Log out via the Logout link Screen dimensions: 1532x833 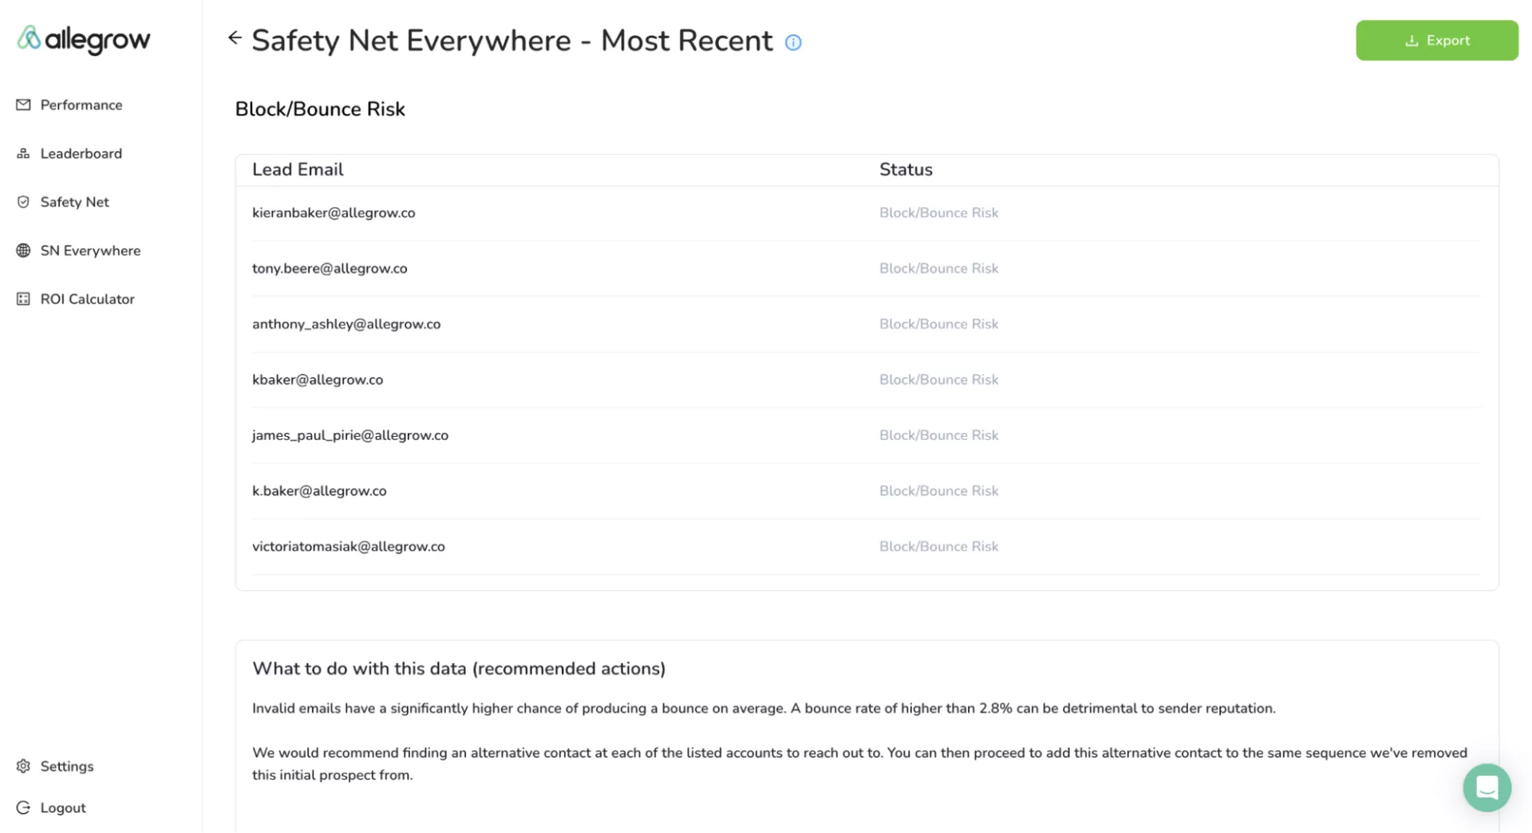[x=63, y=808]
